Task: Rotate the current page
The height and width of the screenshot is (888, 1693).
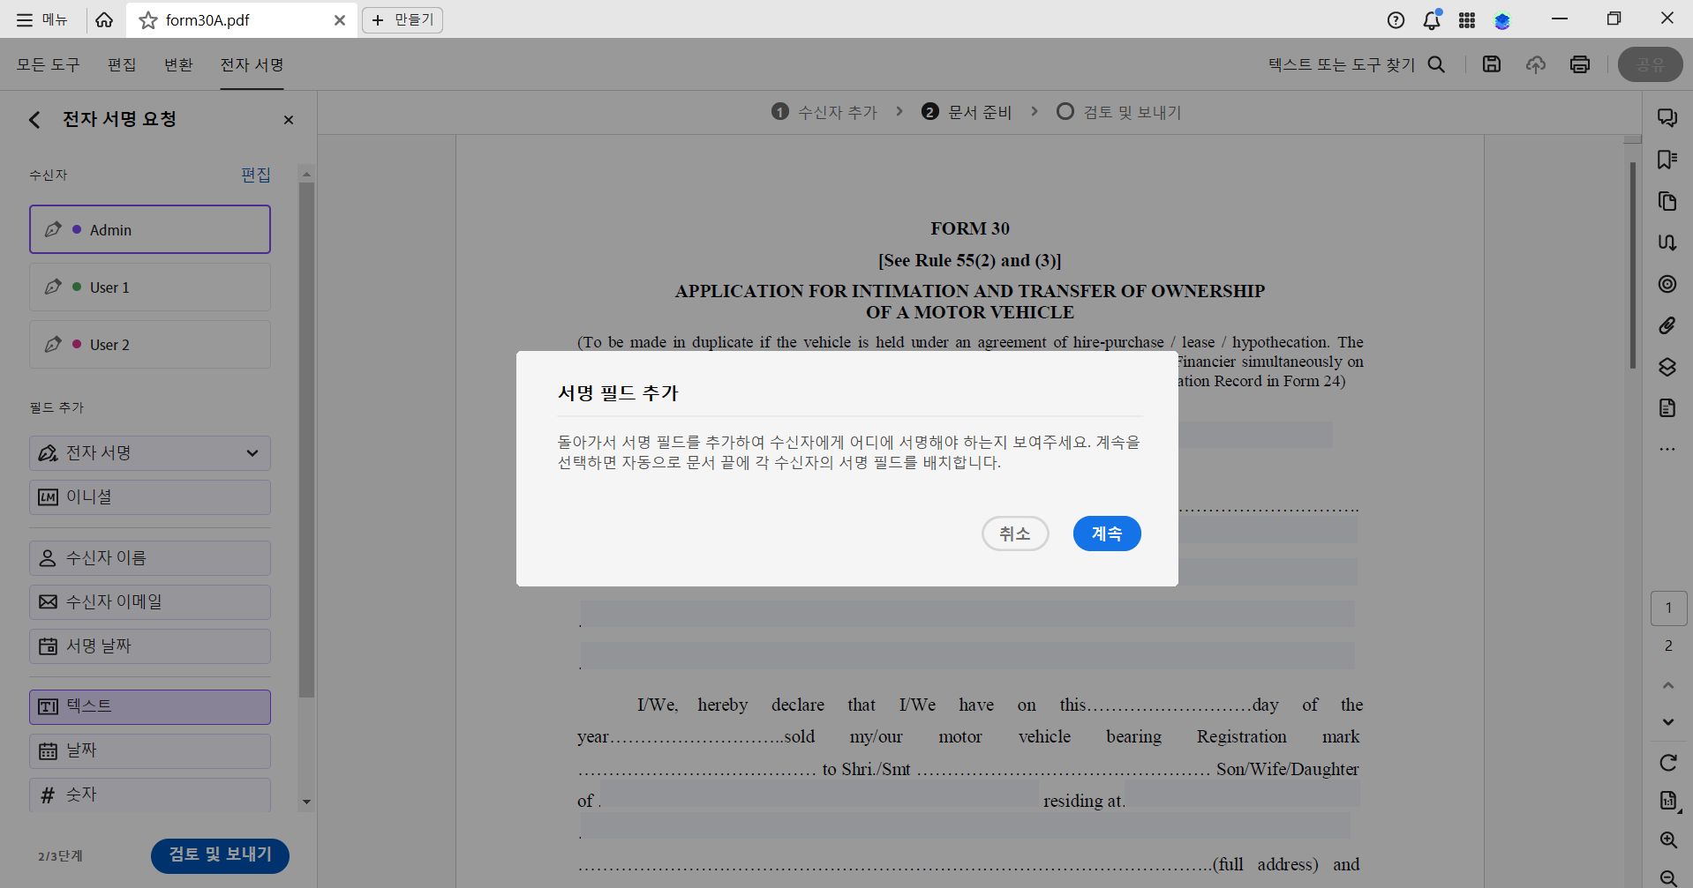Action: point(1667,762)
